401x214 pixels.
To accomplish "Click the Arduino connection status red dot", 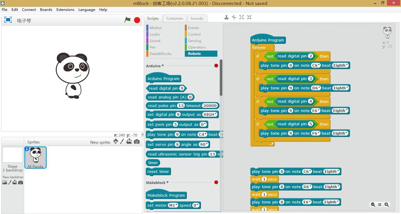I will click(x=216, y=66).
